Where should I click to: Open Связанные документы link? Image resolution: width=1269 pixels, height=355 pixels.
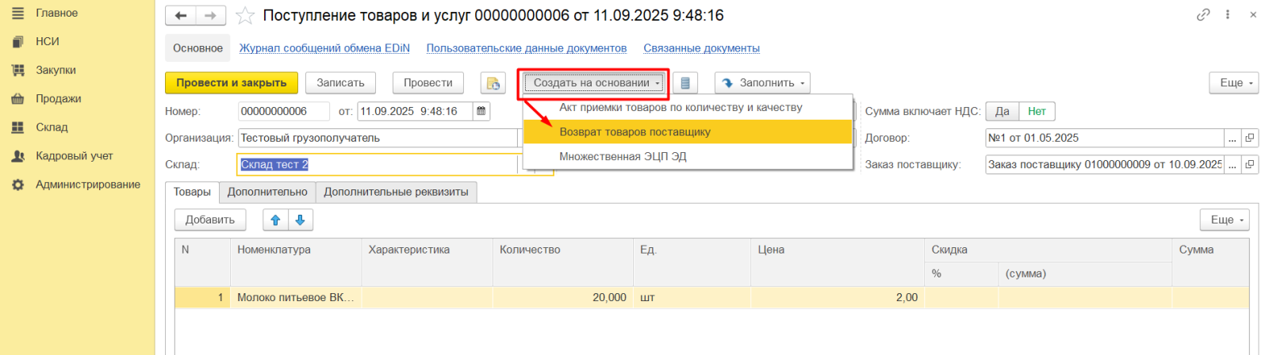pyautogui.click(x=701, y=48)
